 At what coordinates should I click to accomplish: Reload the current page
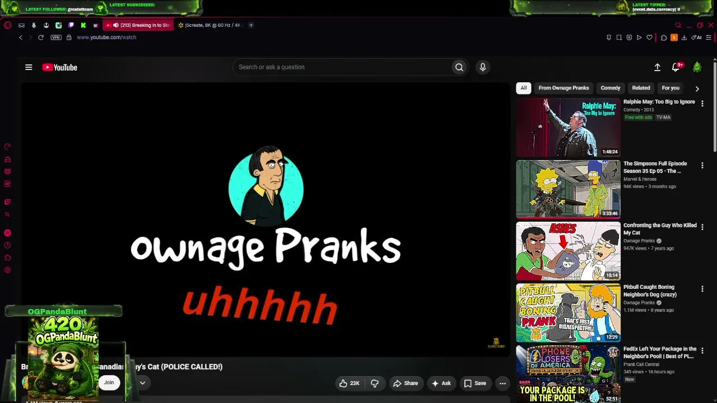pos(41,38)
